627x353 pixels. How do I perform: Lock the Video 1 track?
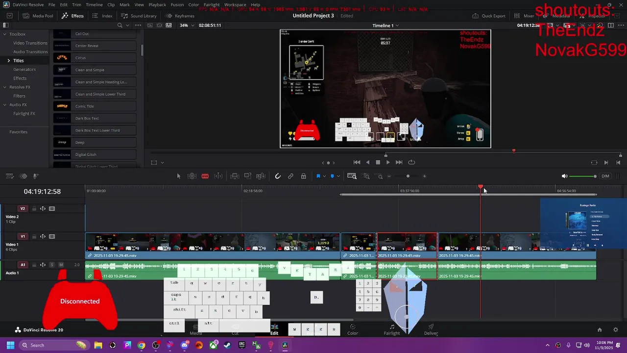click(x=34, y=236)
